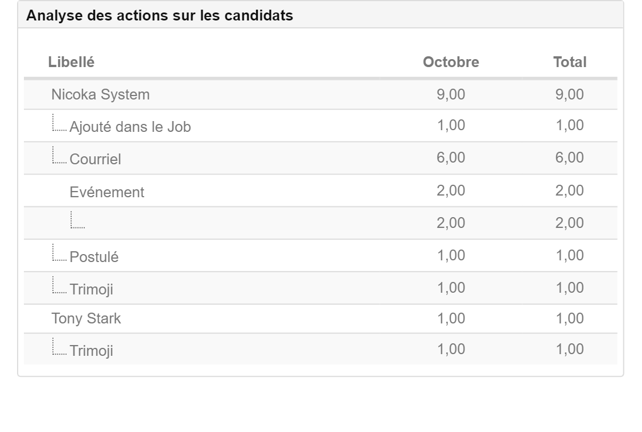Sort by the Octobre column header
The width and height of the screenshot is (642, 432).
tap(451, 62)
